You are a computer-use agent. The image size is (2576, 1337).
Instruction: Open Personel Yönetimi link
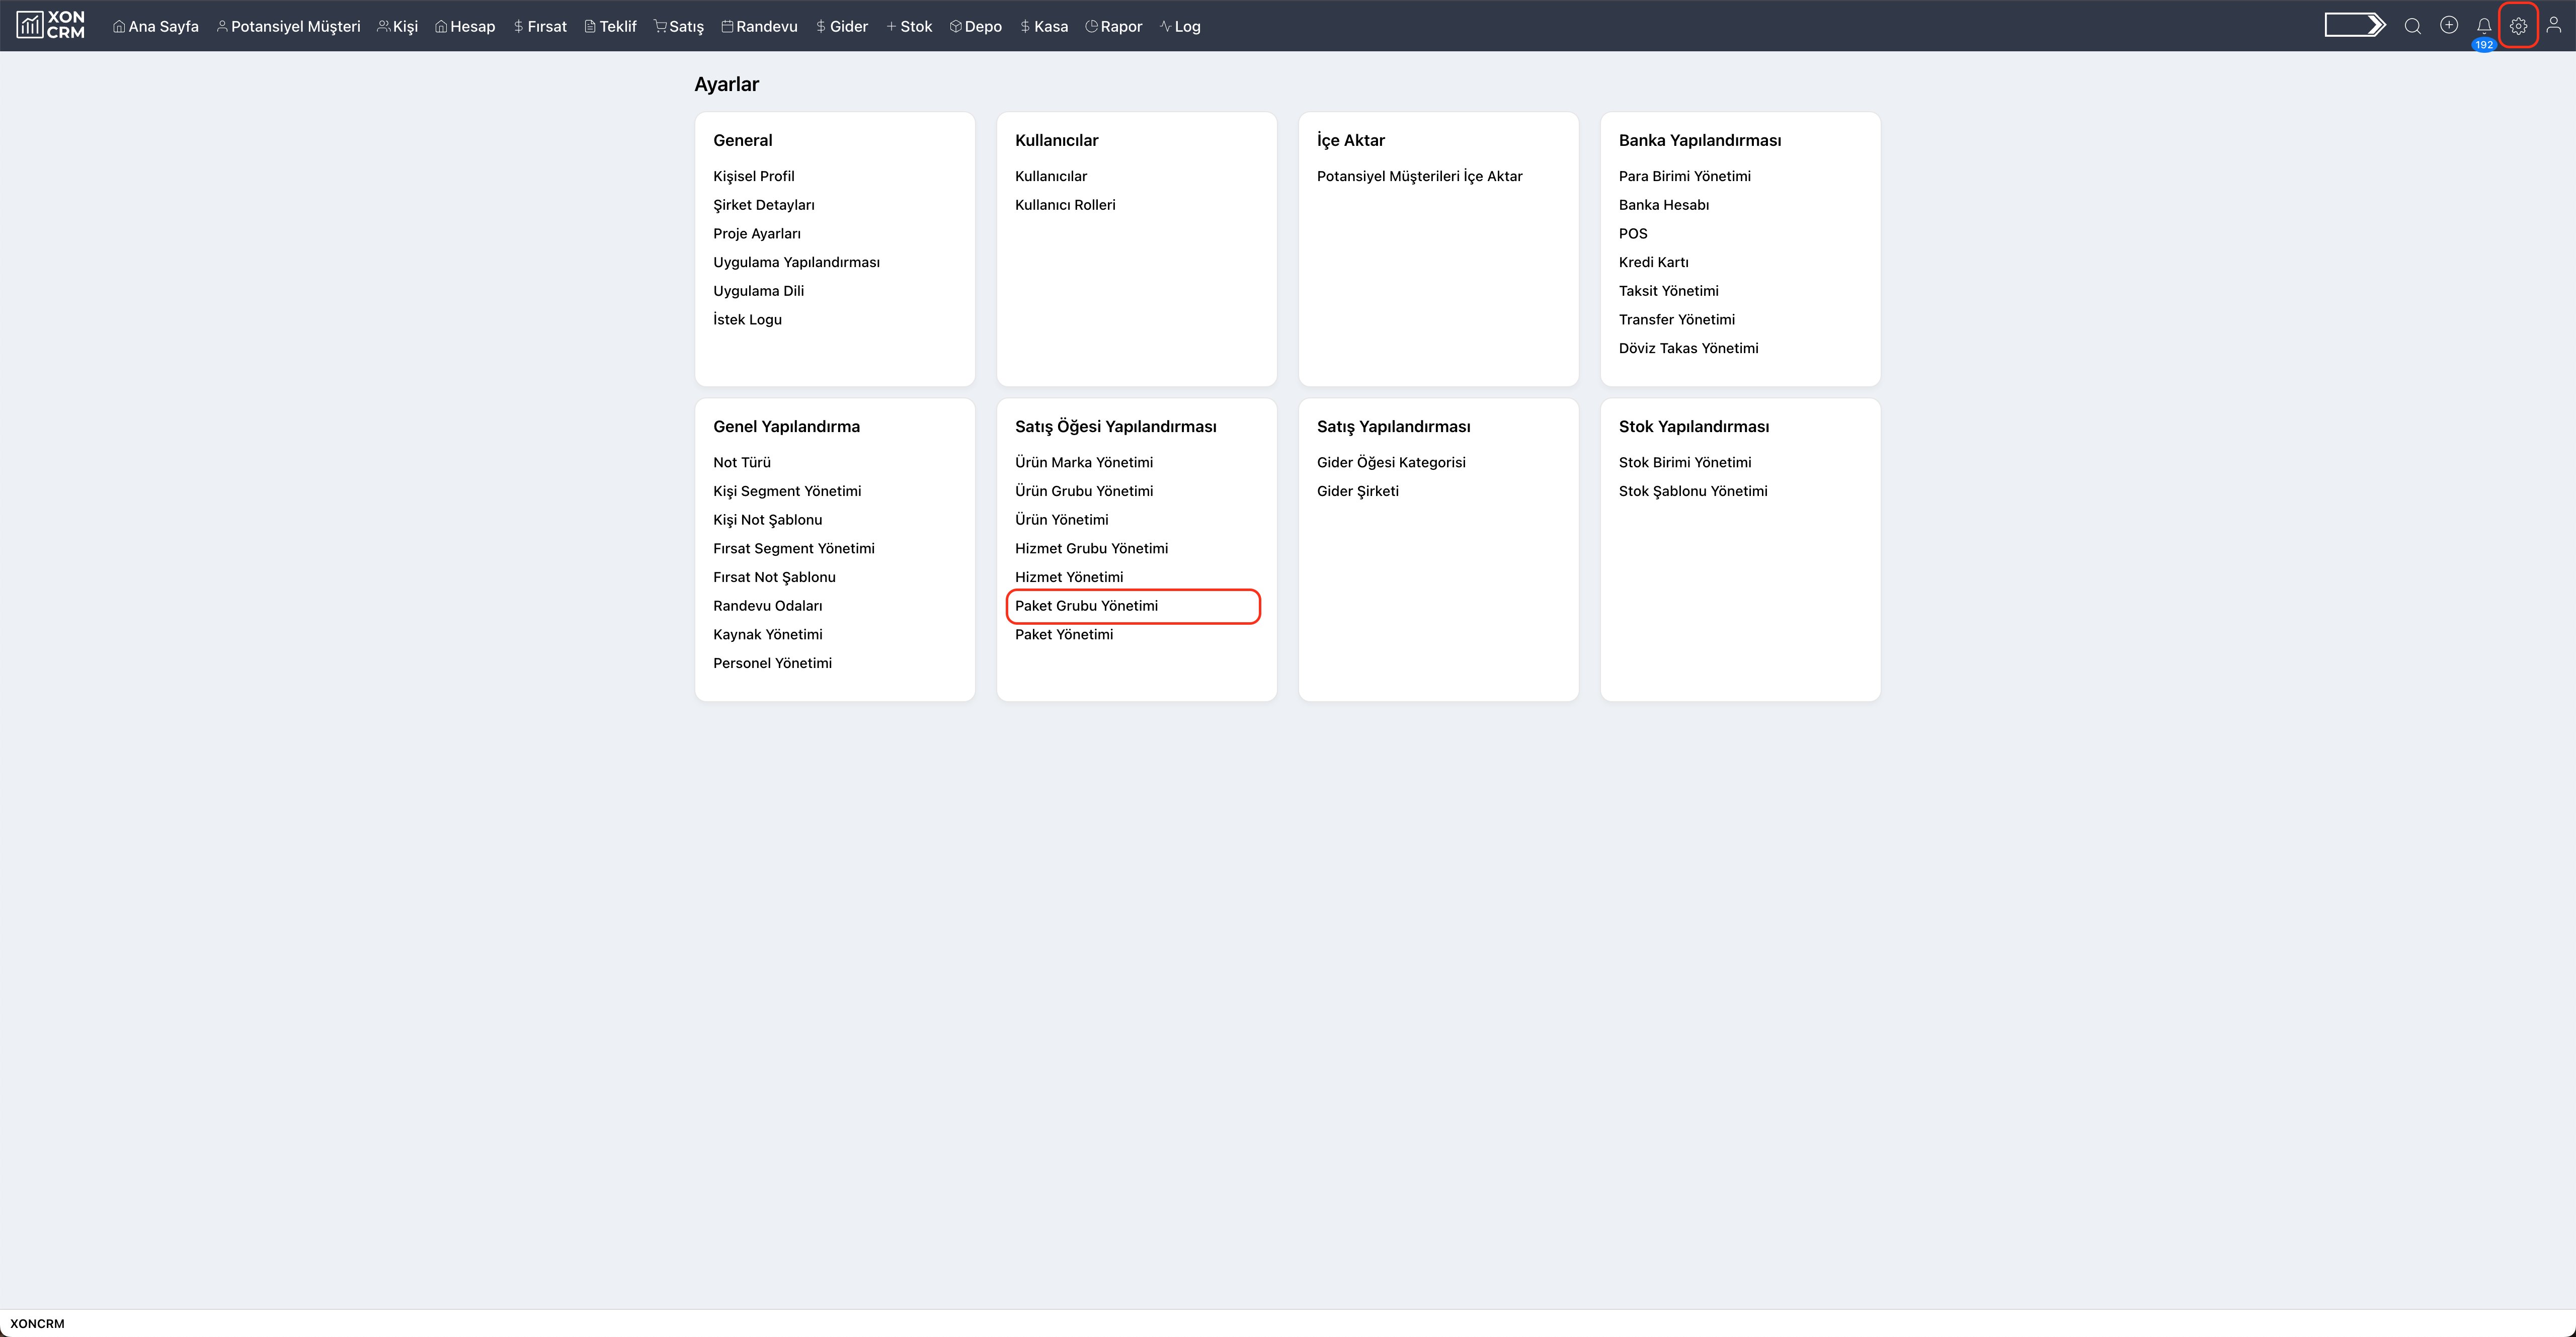click(773, 663)
